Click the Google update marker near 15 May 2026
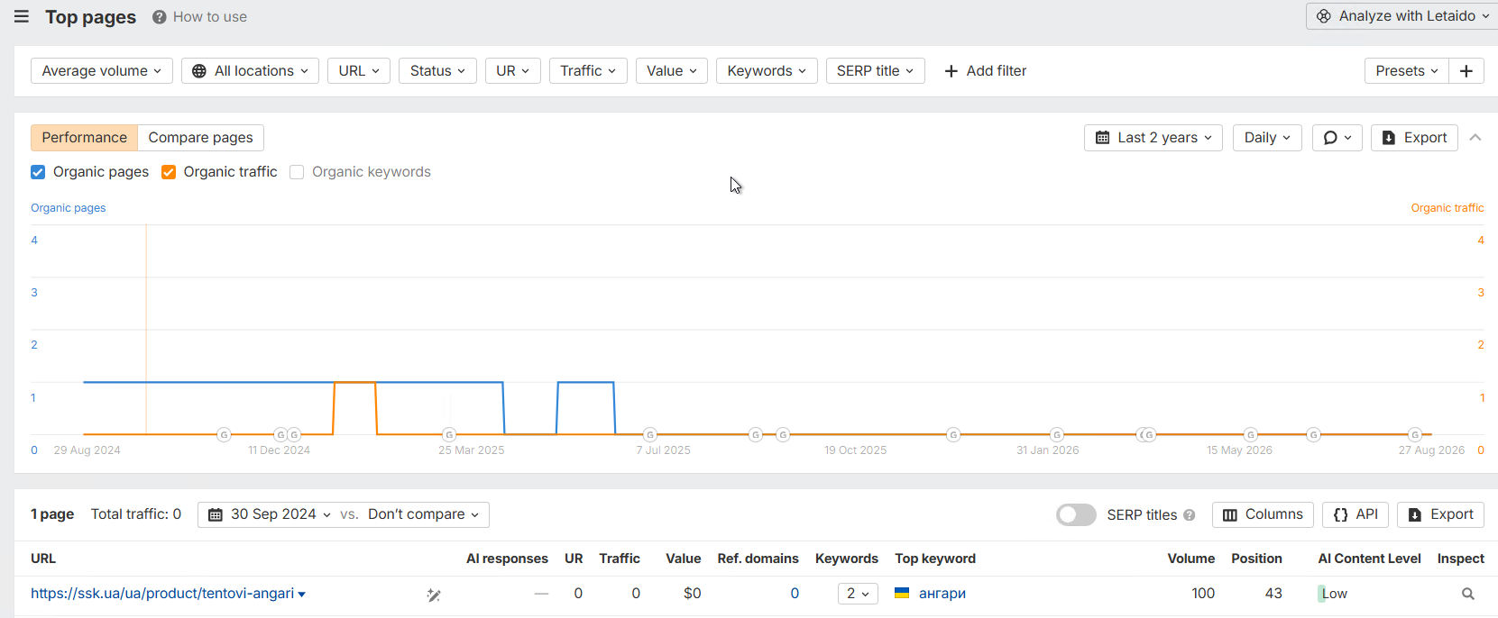Viewport: 1498px width, 618px height. tap(1250, 435)
